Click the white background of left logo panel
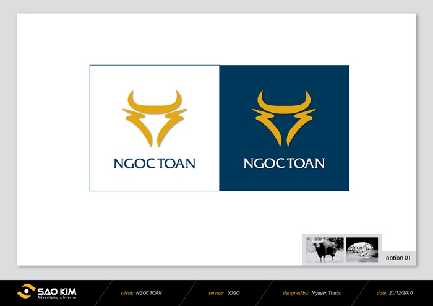Screen dimensions: 433x306 105,81
